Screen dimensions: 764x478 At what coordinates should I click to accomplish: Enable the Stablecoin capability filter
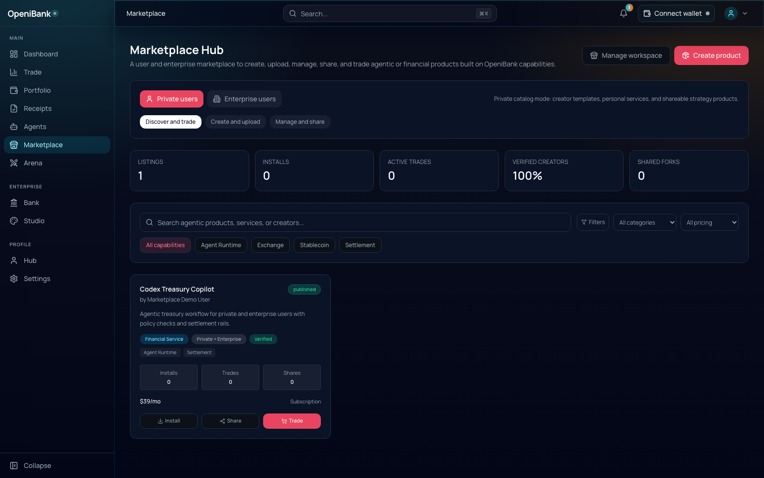coord(314,245)
